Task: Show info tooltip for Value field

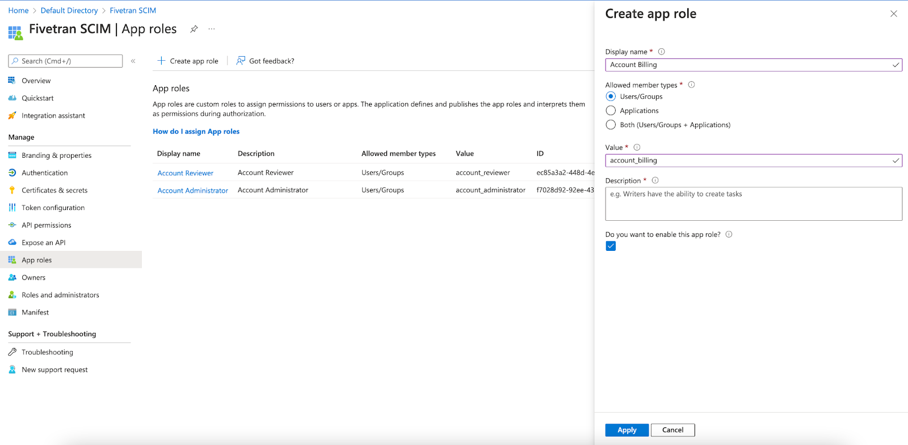Action: click(x=637, y=147)
